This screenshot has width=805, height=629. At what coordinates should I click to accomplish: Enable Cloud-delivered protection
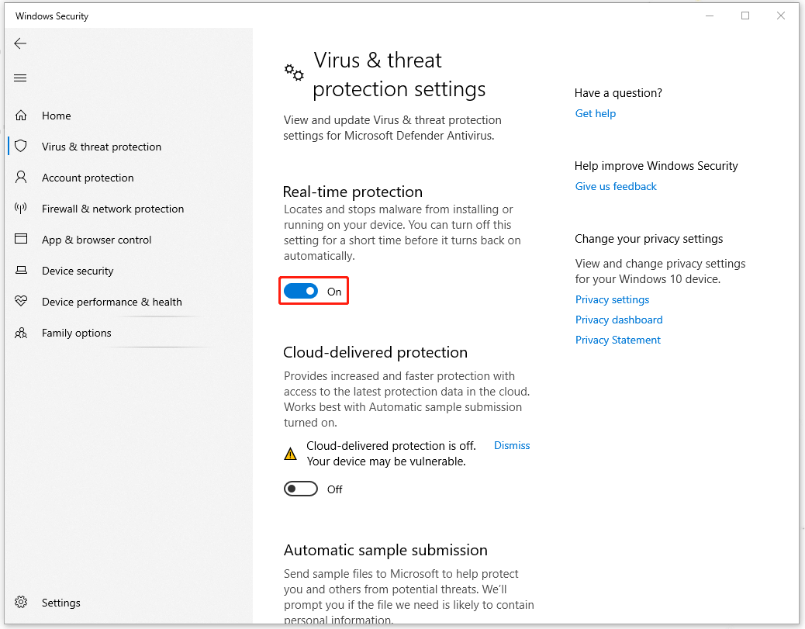(x=300, y=489)
